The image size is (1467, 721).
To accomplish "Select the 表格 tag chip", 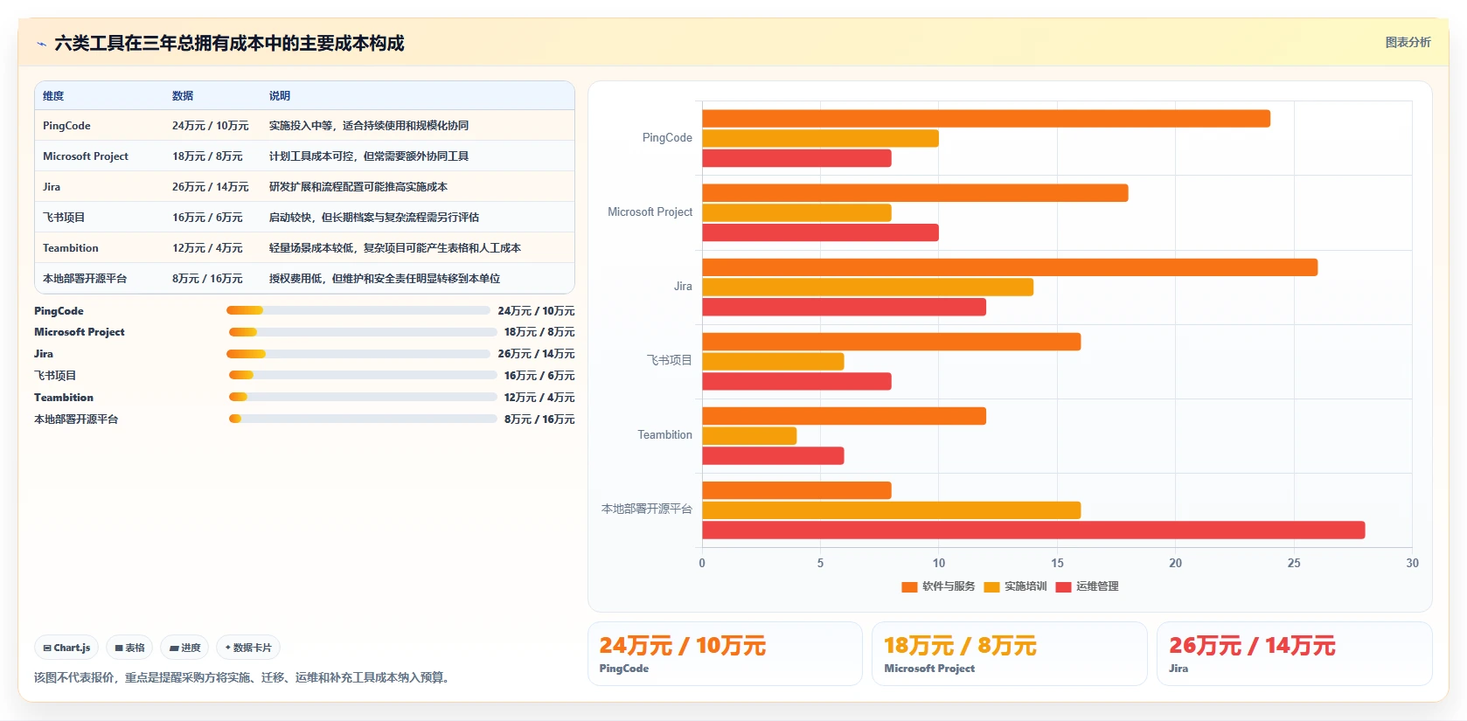I will coord(129,648).
